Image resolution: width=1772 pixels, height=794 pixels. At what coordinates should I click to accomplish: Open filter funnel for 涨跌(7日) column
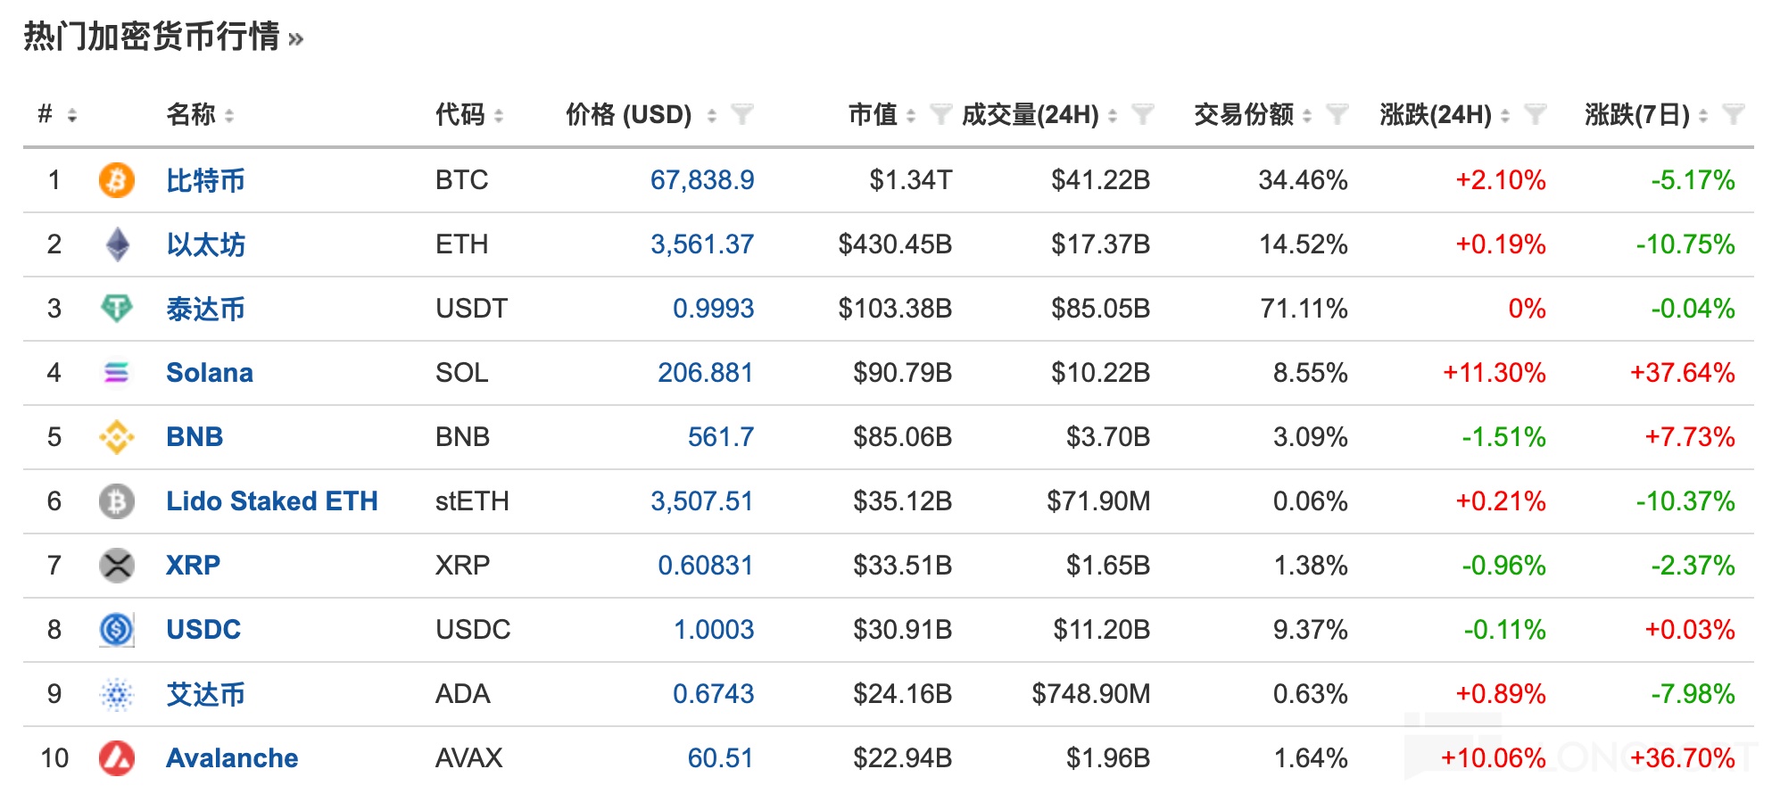(1733, 114)
